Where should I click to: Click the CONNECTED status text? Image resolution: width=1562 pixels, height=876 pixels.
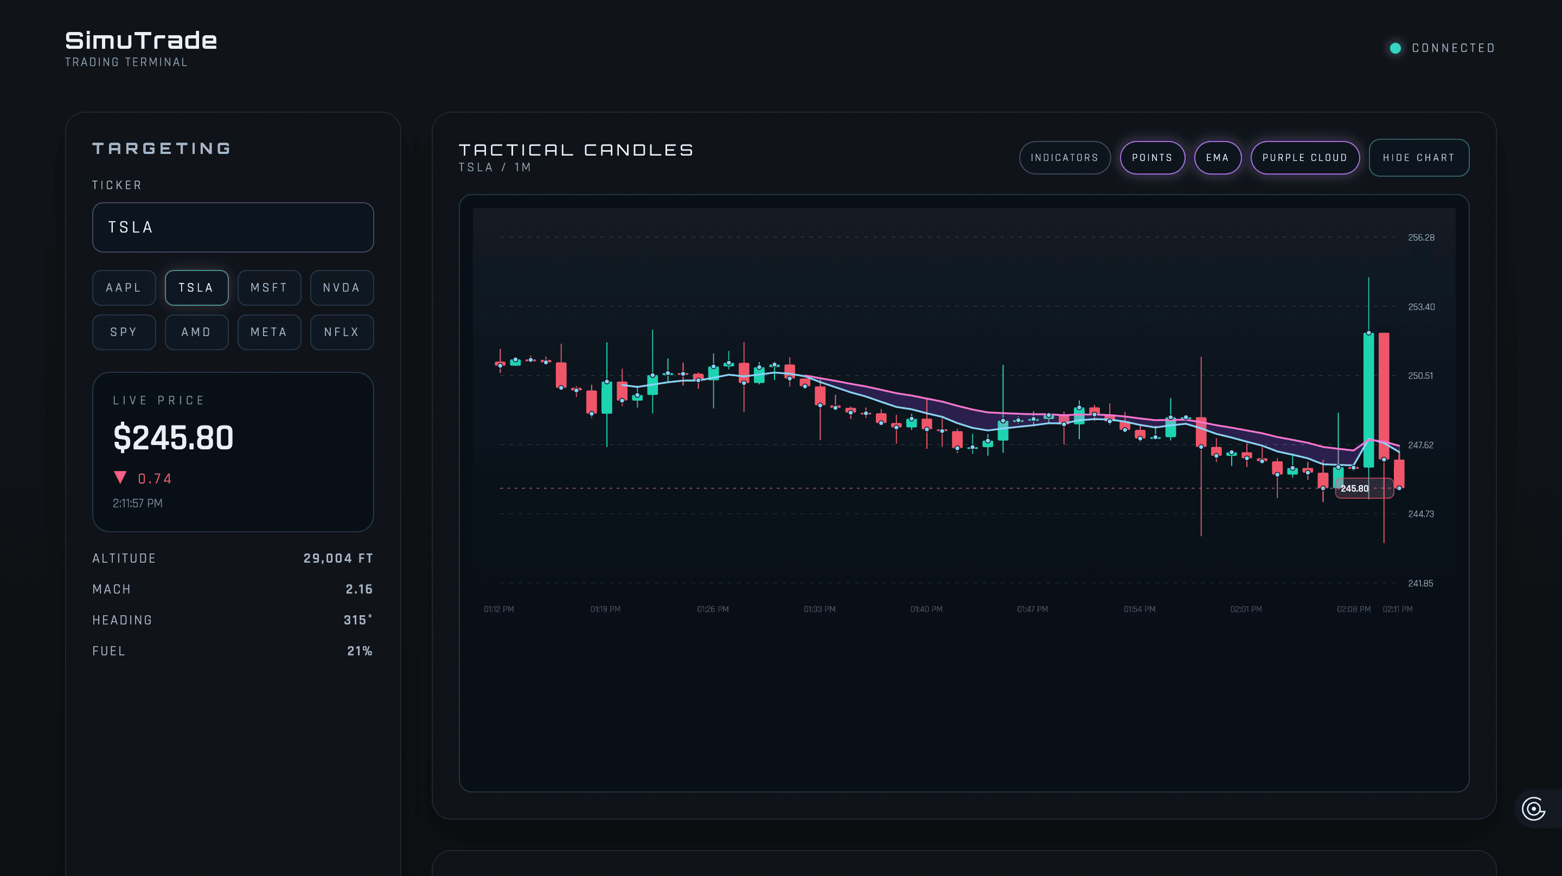click(x=1454, y=48)
